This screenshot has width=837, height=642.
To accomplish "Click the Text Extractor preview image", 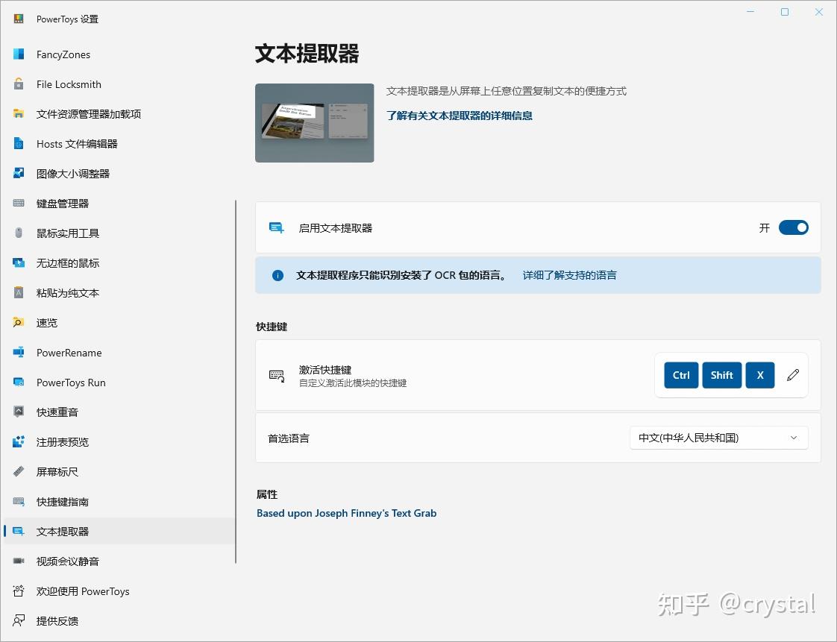I will click(314, 122).
